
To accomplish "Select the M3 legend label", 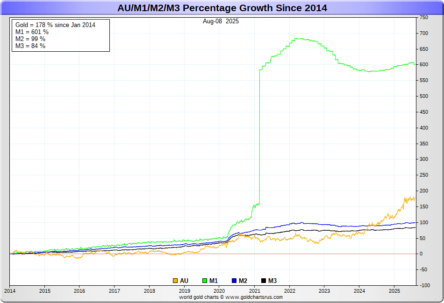I will (272, 281).
